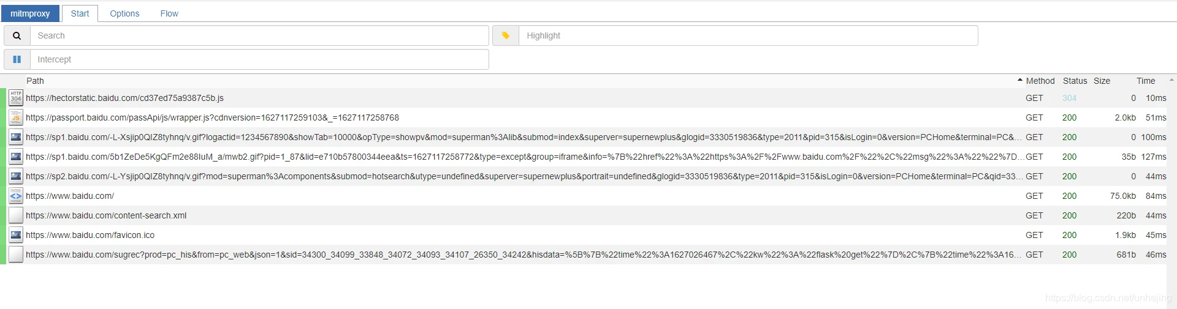Click the 220b size value
This screenshot has height=309, width=1177.
1126,215
